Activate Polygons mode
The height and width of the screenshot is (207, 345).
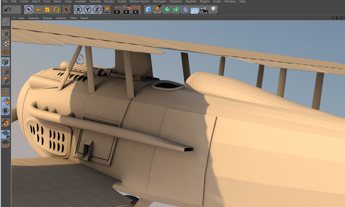pos(5,80)
